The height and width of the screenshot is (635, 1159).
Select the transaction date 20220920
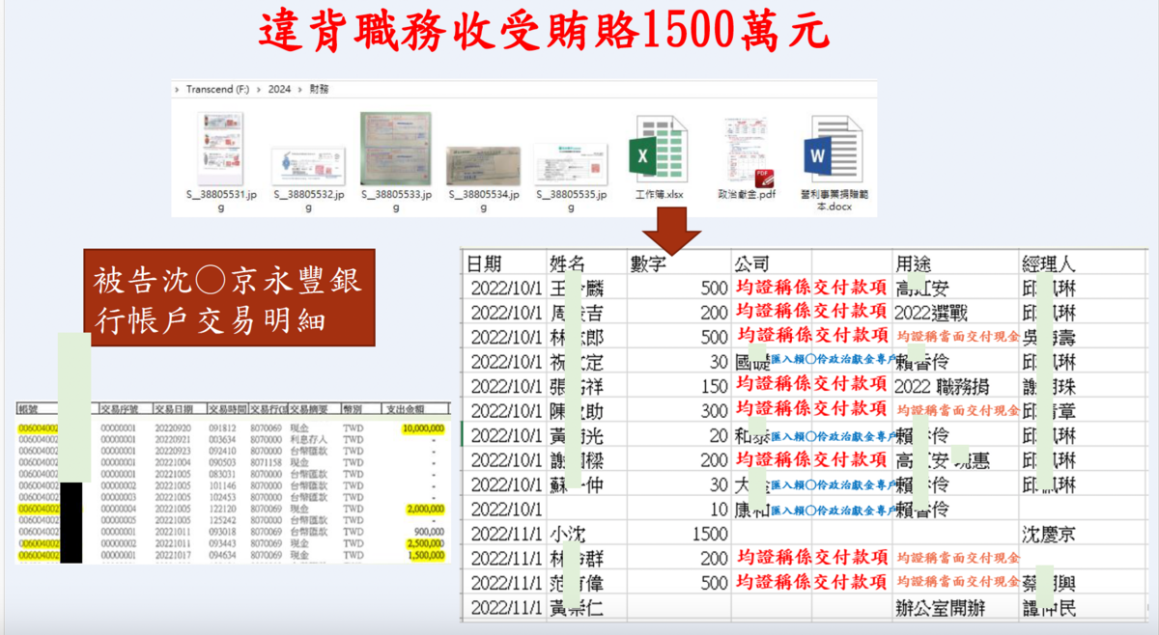(172, 428)
